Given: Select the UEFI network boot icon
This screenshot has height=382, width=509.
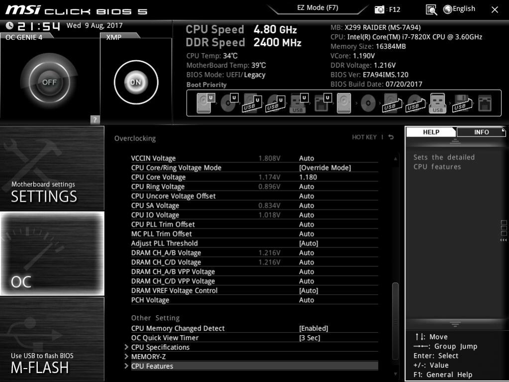Looking at the screenshot, I should click(323, 103).
